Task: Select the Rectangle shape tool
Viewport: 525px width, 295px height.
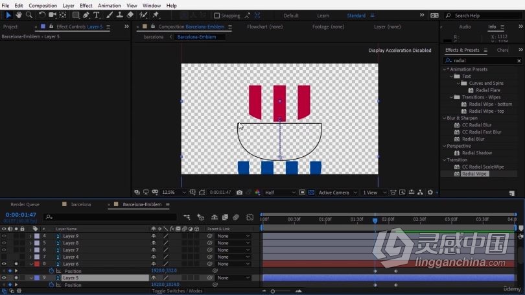Action: (76, 15)
